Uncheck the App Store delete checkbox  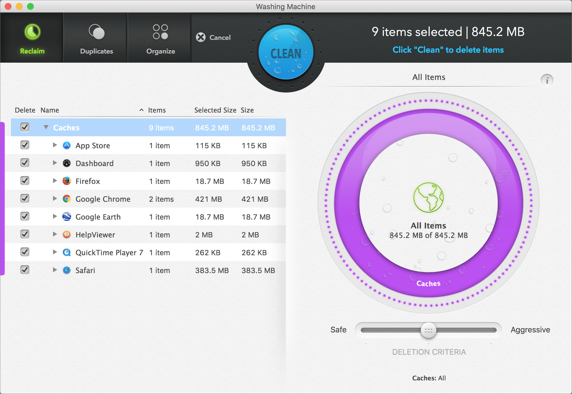[x=25, y=145]
